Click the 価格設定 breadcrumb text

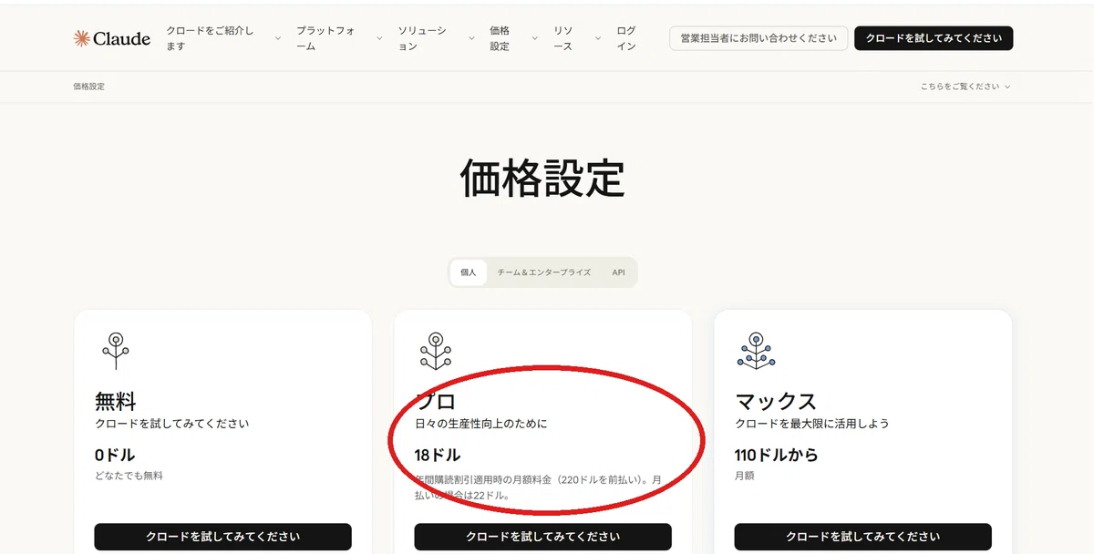pyautogui.click(x=89, y=87)
